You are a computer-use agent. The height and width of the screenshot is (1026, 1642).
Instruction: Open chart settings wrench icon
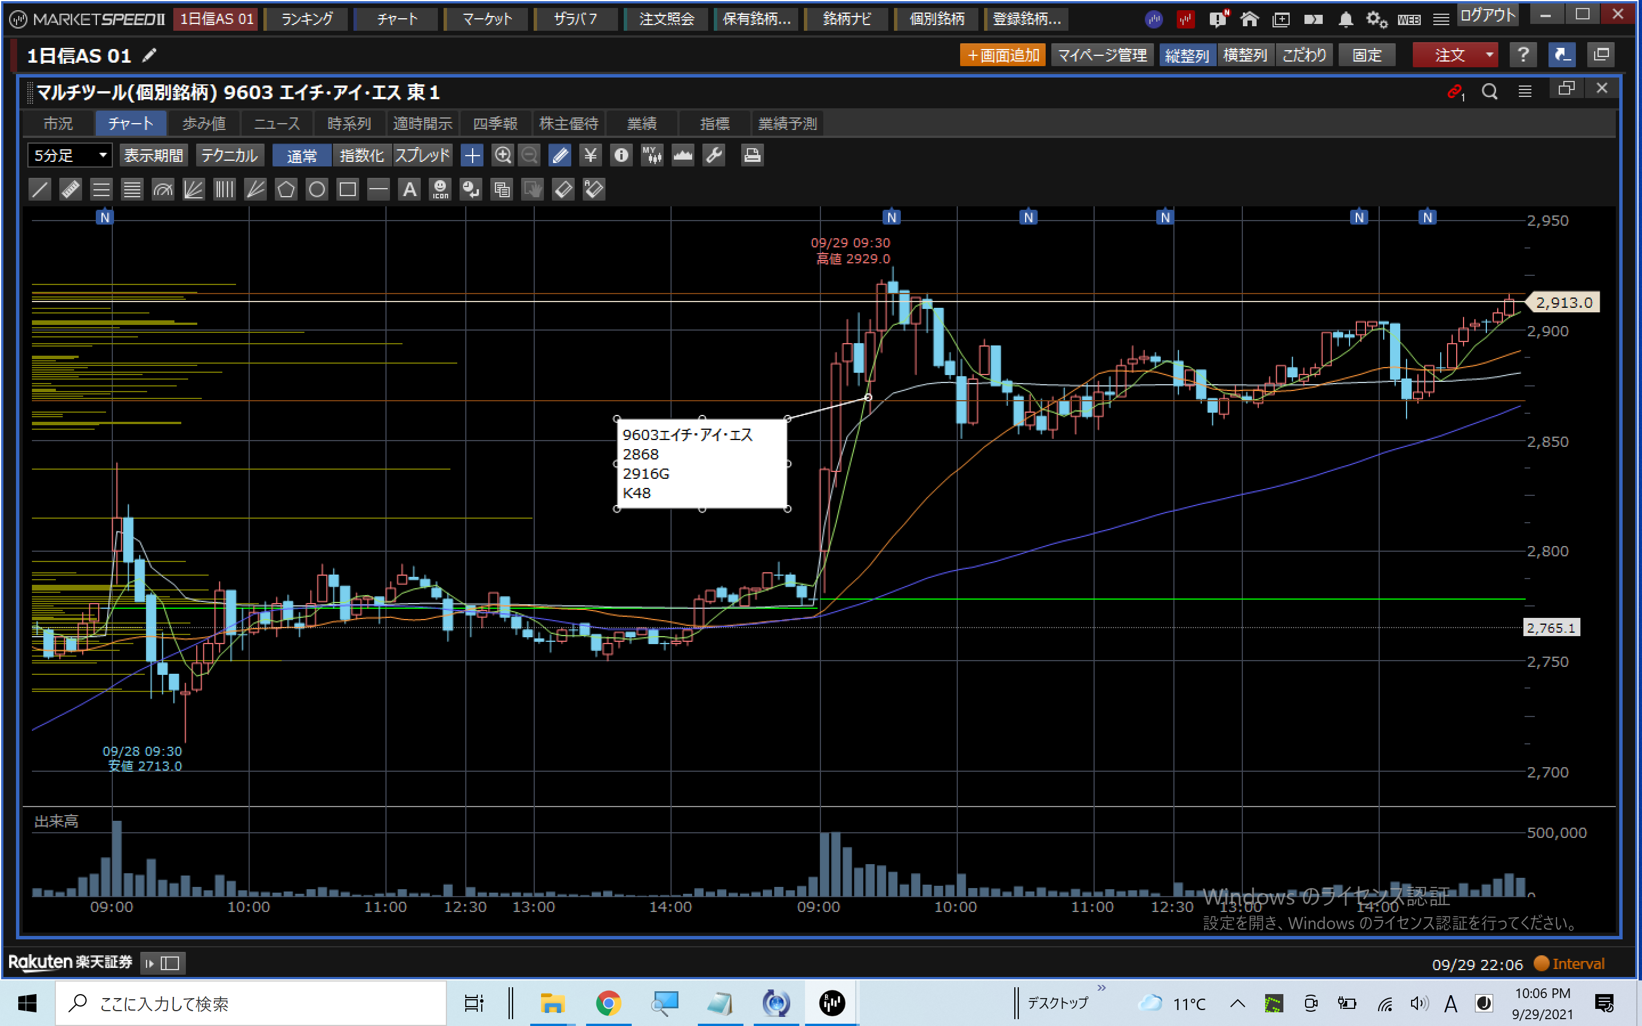pos(714,156)
